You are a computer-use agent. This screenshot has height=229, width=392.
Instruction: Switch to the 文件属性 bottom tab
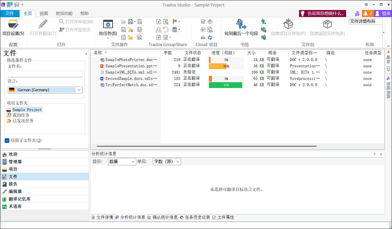point(223,218)
